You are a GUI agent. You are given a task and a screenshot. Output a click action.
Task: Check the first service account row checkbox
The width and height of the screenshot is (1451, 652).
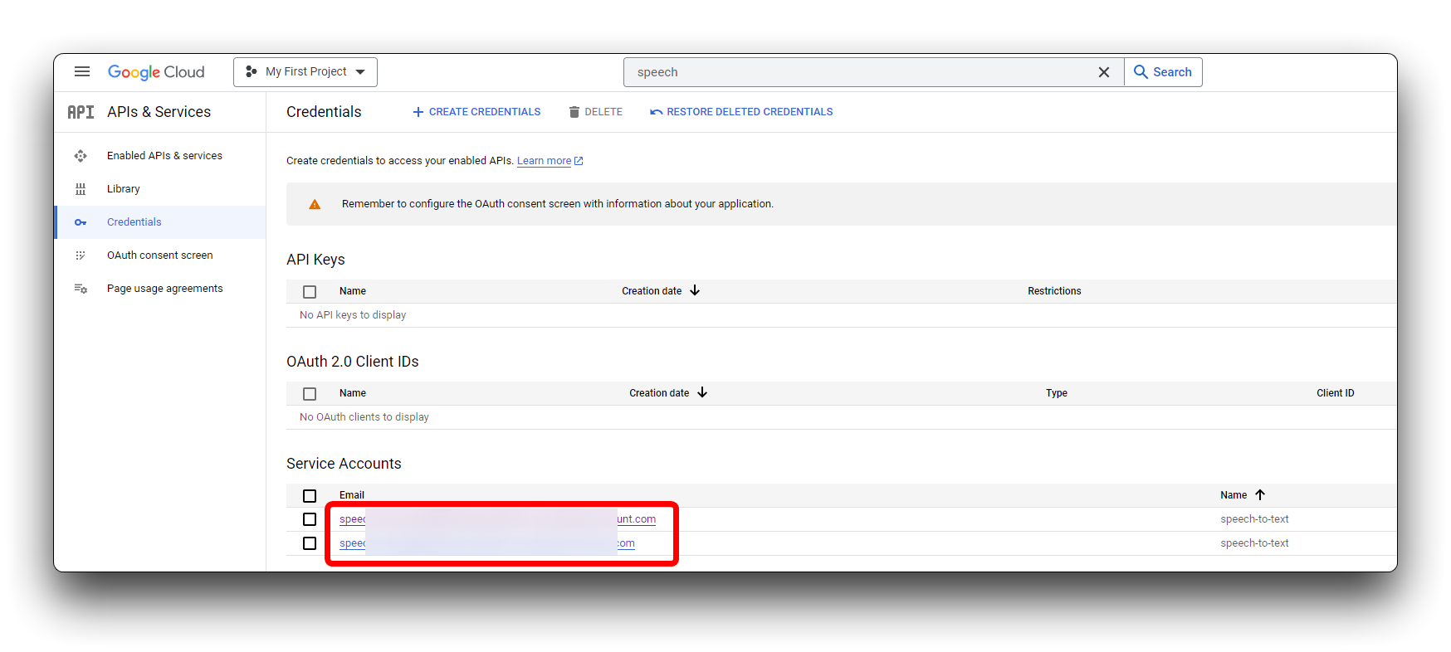[310, 519]
